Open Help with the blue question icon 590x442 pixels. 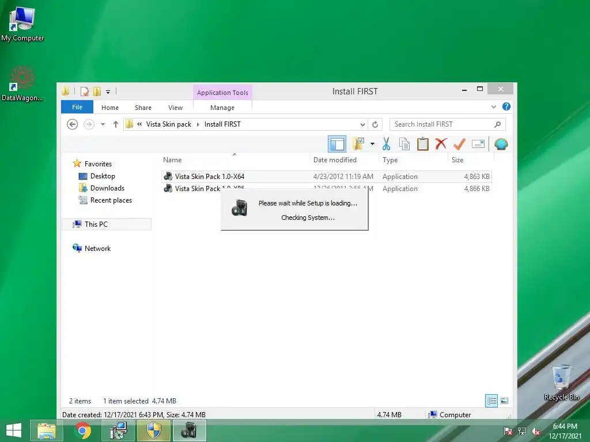(506, 106)
